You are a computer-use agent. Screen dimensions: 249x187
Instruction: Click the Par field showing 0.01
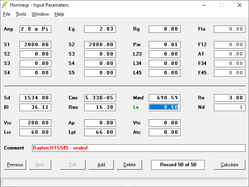(x=164, y=45)
